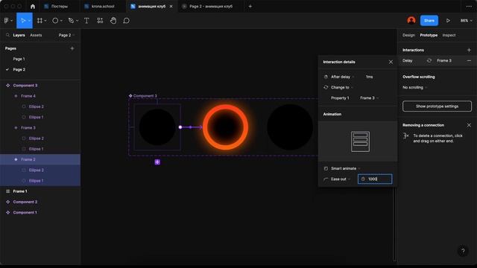Remove the Delay interaction with minus icon

tap(469, 61)
